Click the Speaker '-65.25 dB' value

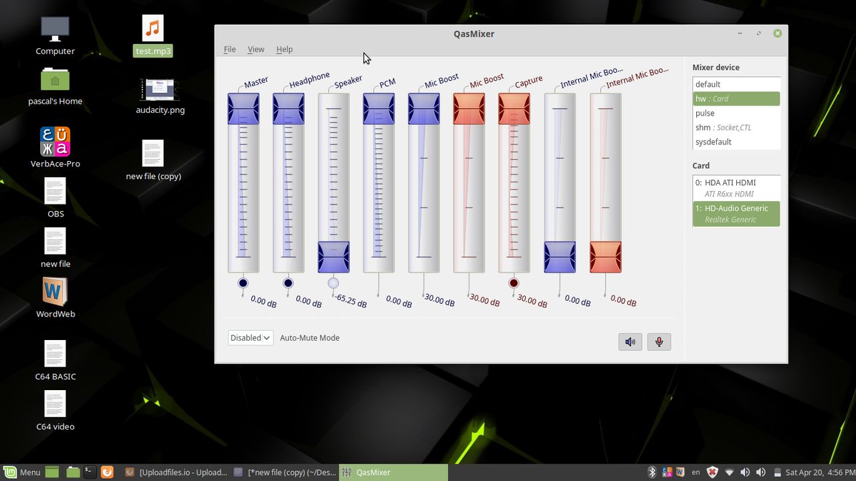(x=351, y=300)
